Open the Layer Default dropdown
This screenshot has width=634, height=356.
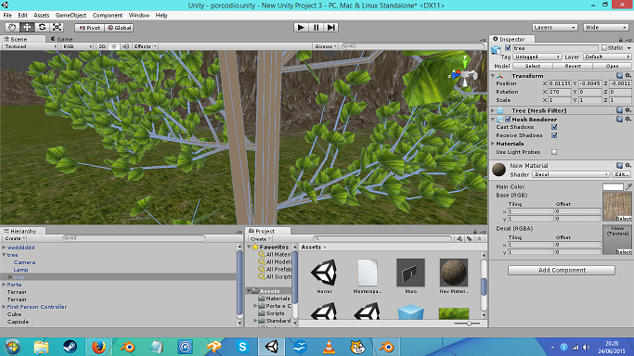[607, 57]
